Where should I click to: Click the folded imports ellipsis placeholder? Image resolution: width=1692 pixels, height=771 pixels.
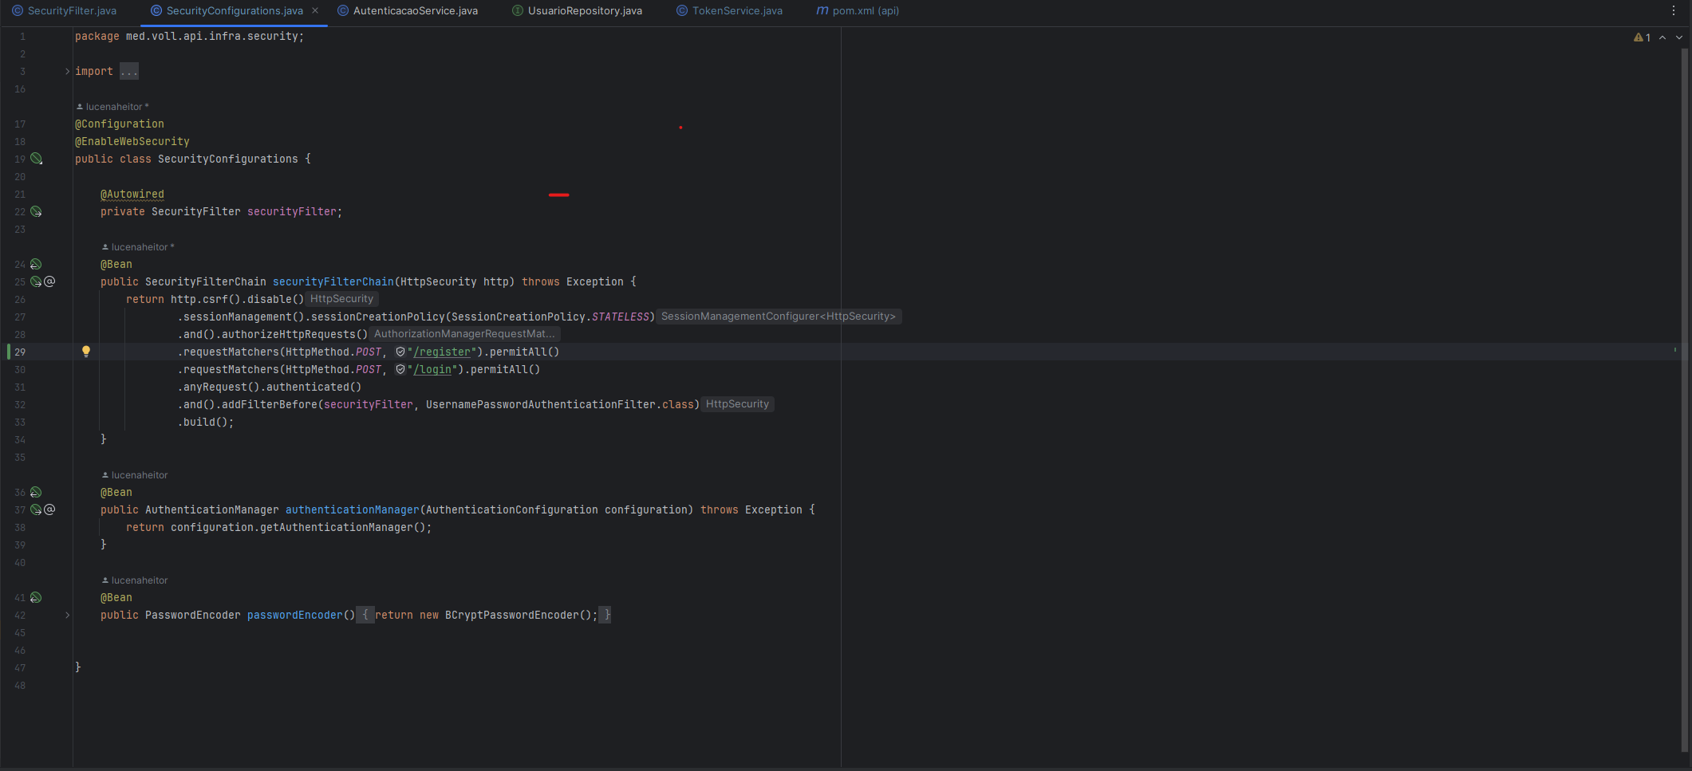tap(129, 72)
